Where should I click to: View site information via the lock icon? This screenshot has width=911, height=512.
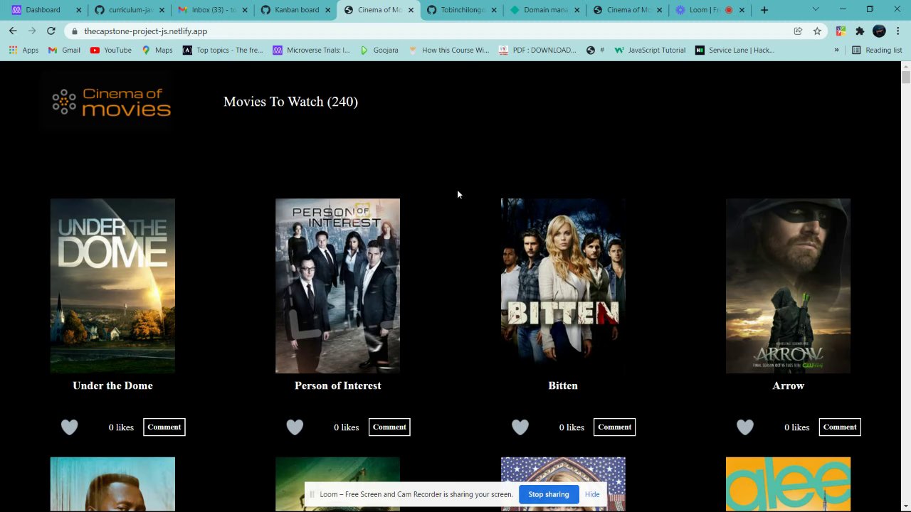coord(75,31)
